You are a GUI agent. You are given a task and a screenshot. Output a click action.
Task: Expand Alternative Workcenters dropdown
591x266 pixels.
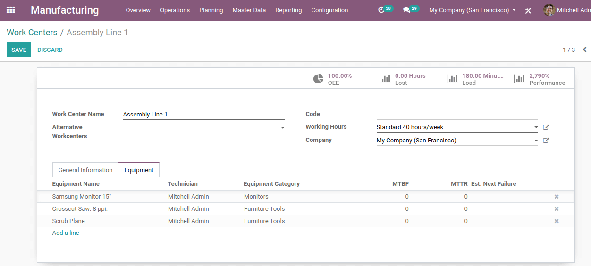click(282, 128)
